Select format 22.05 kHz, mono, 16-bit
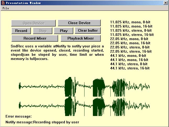This screenshot has width=169, height=127. (x=130, y=43)
